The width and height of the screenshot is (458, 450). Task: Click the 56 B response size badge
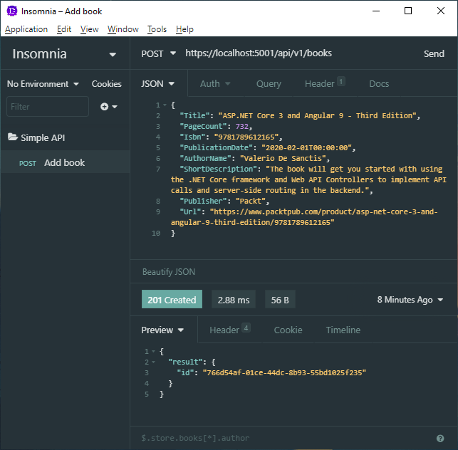point(280,299)
